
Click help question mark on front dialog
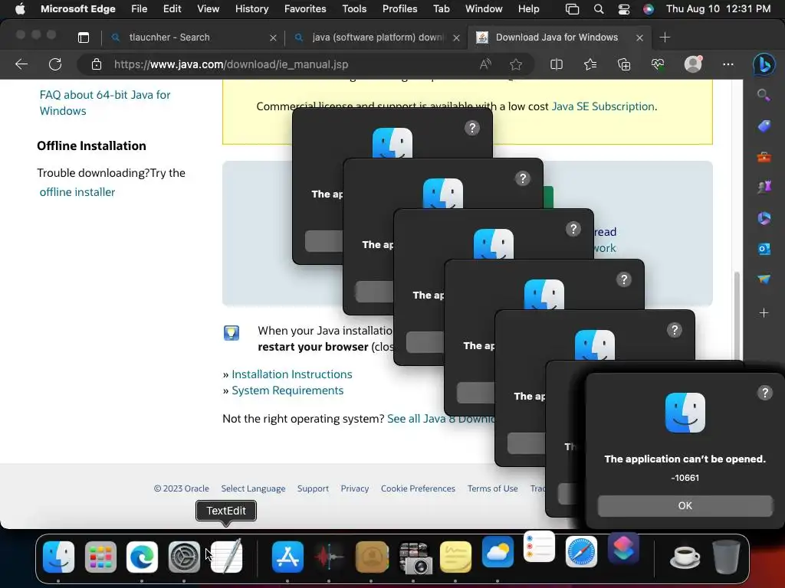[764, 393]
